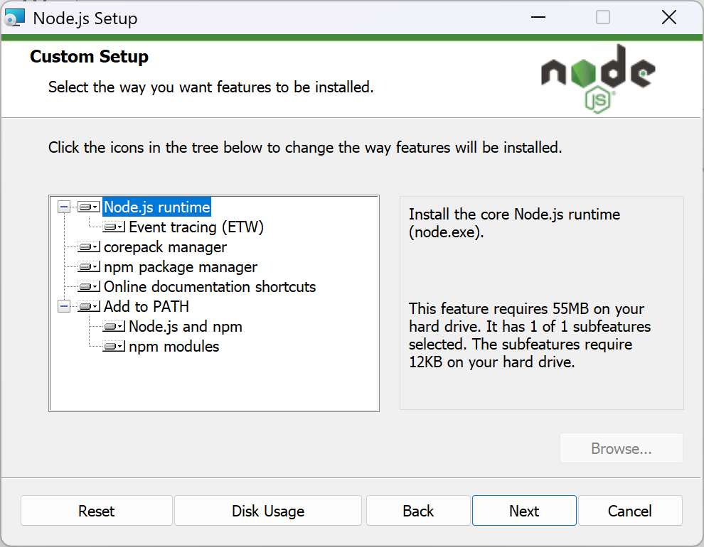
Task: Select Add to PATH feature label
Action: [146, 307]
